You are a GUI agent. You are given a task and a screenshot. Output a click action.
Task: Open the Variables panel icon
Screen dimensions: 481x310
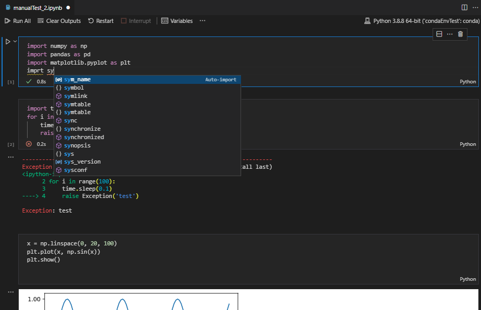164,21
